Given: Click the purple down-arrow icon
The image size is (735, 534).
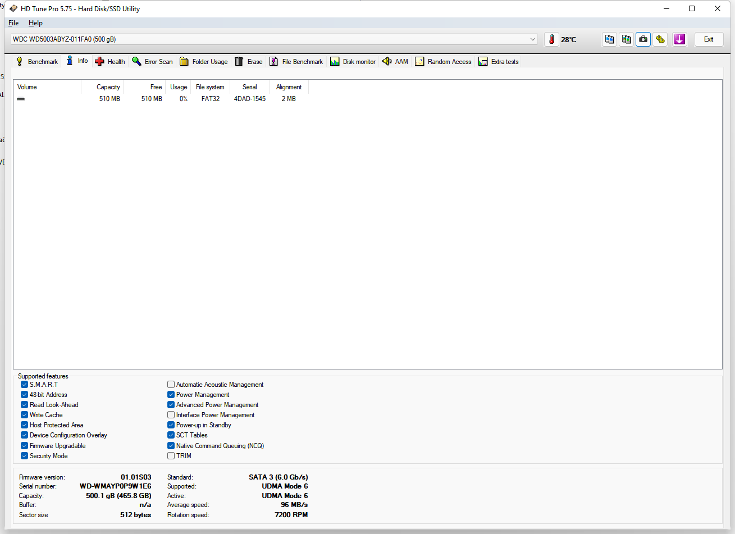Looking at the screenshot, I should coord(679,39).
